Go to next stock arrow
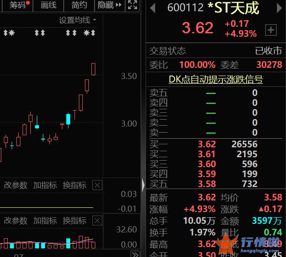This screenshot has width=286, height=257. pyautogui.click(x=279, y=8)
